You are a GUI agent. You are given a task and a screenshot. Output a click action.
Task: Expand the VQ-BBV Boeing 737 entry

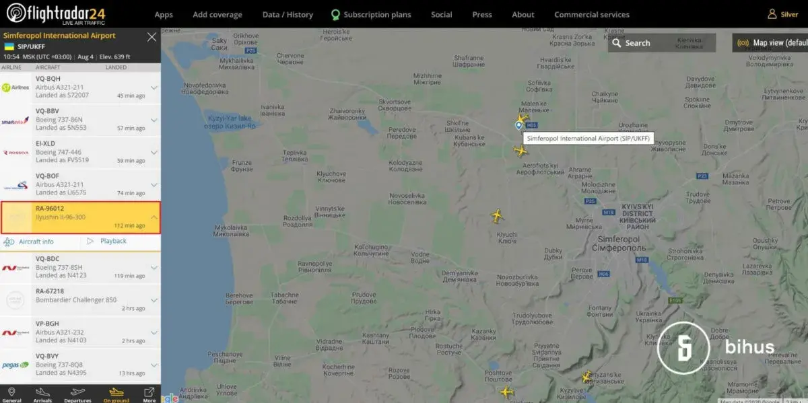(x=154, y=120)
